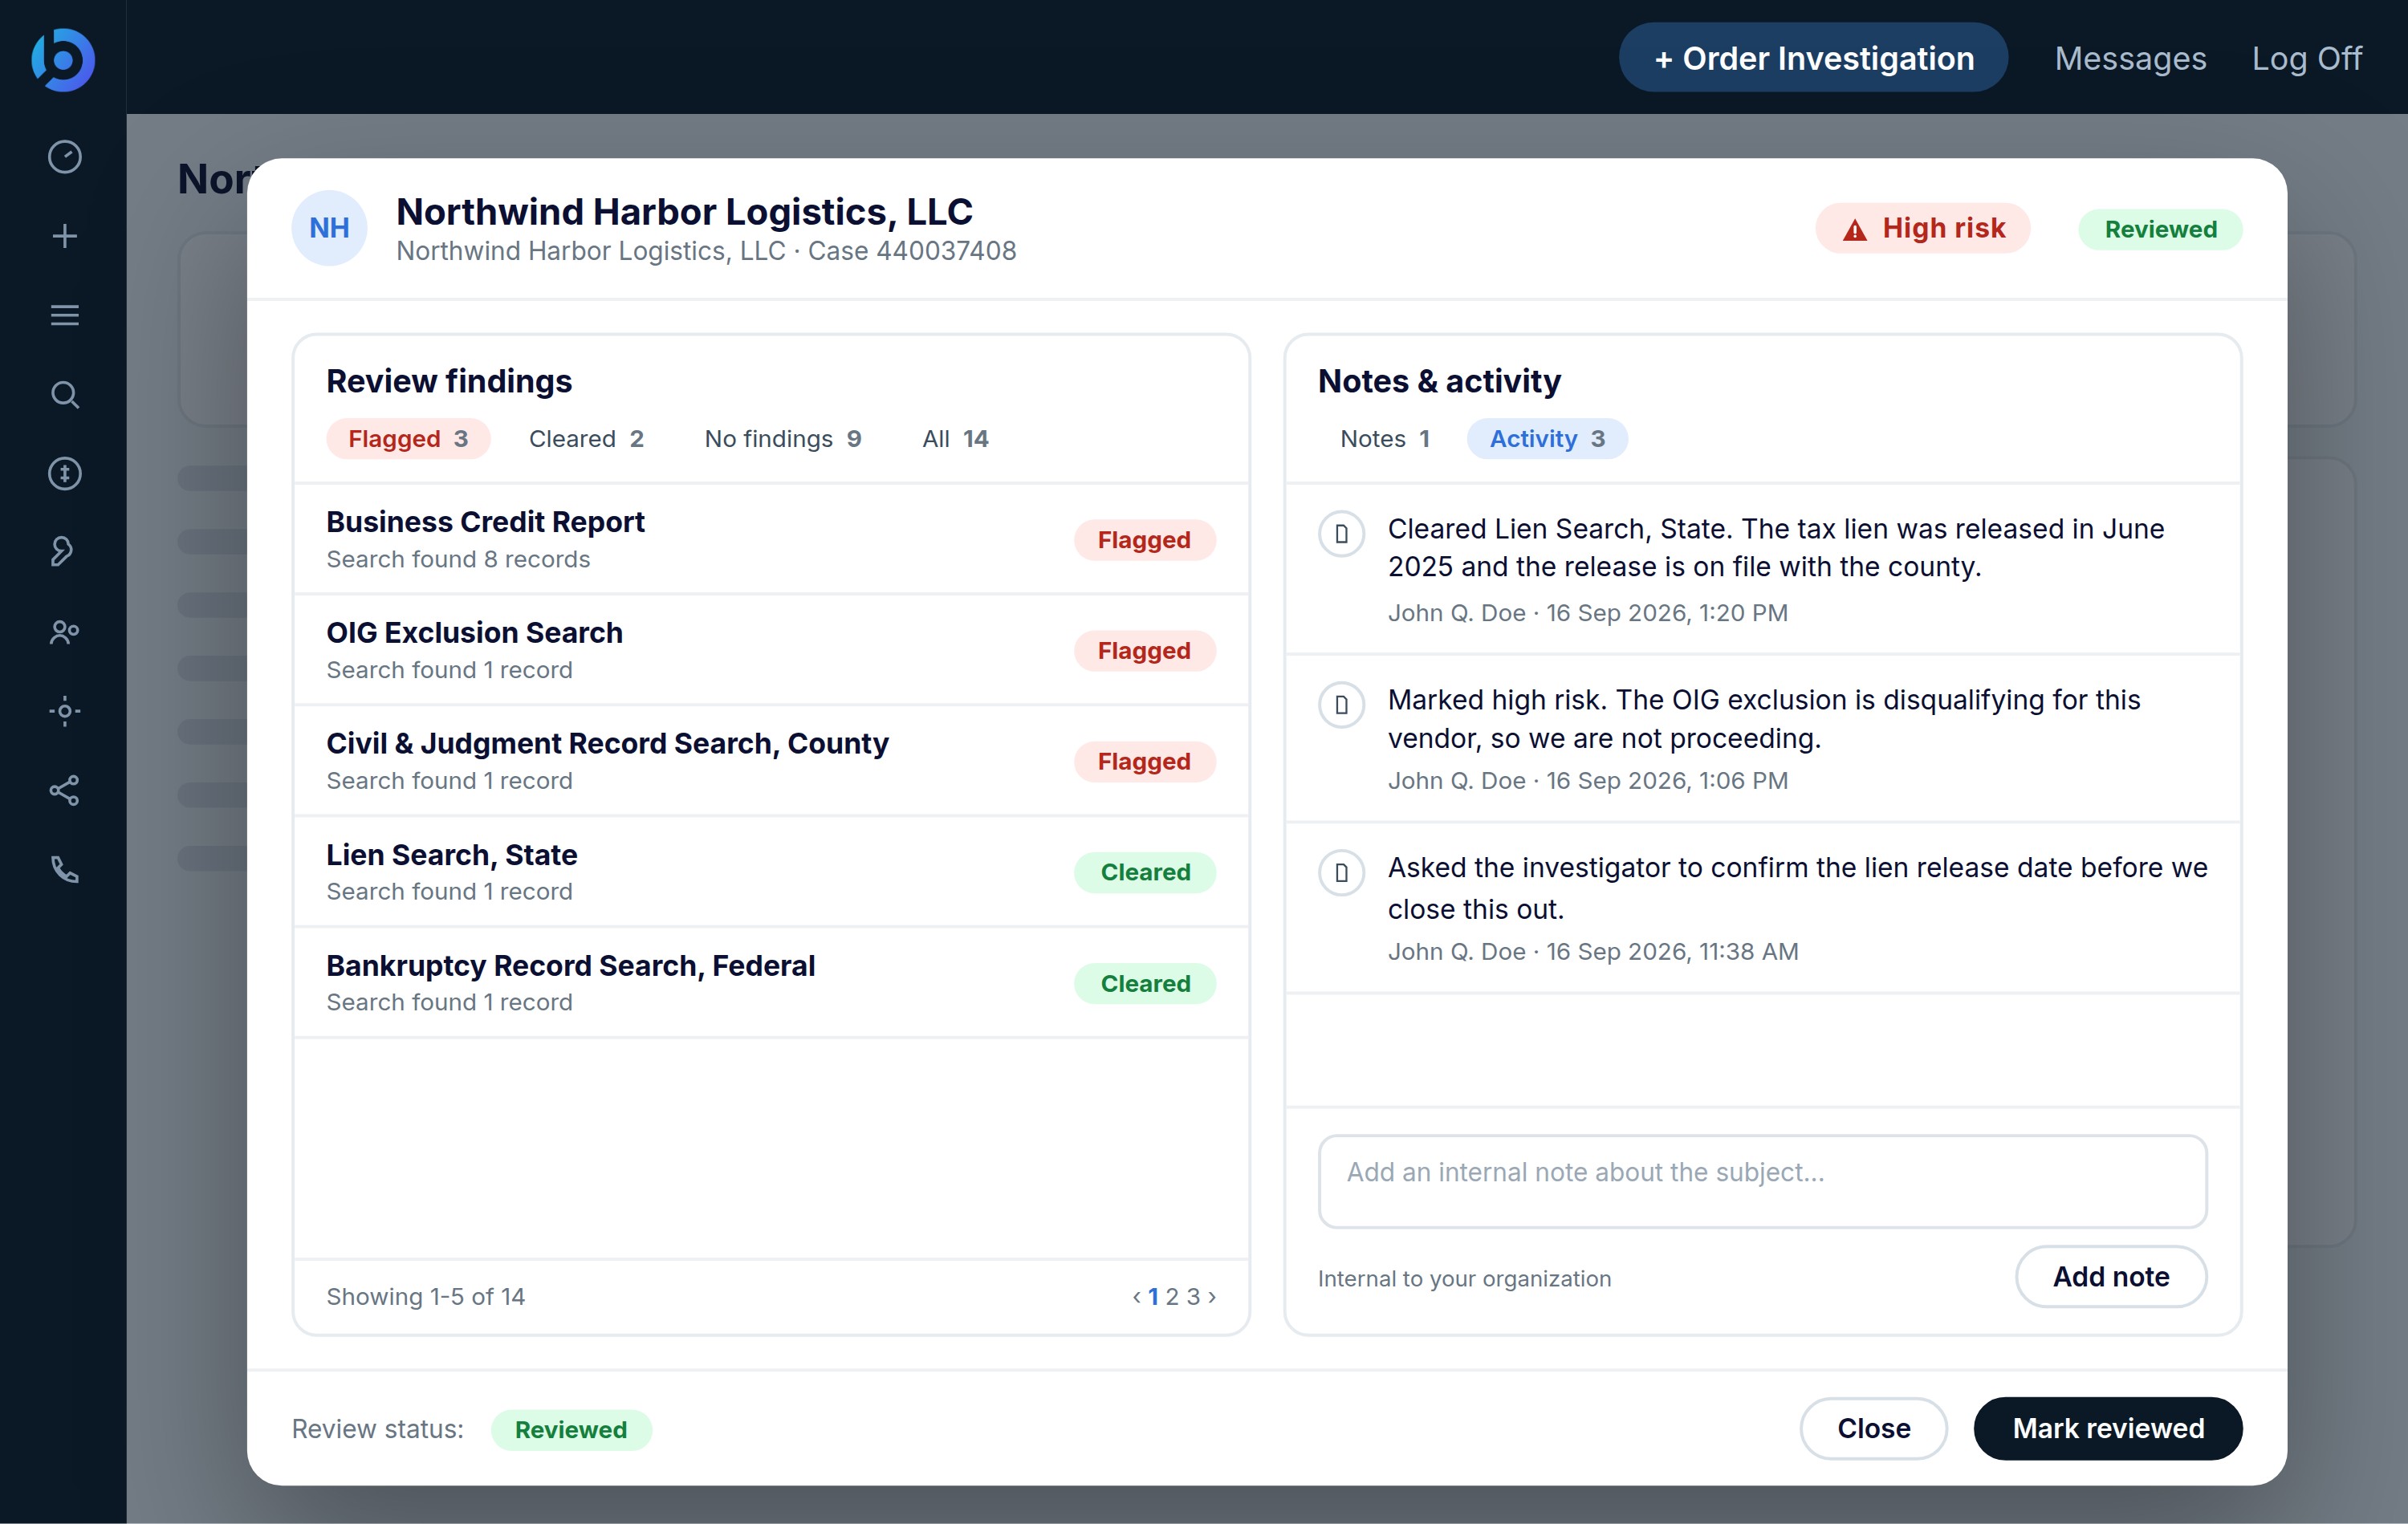This screenshot has height=1524, width=2408.
Task: Show the No findings 9 filter
Action: [x=783, y=439]
